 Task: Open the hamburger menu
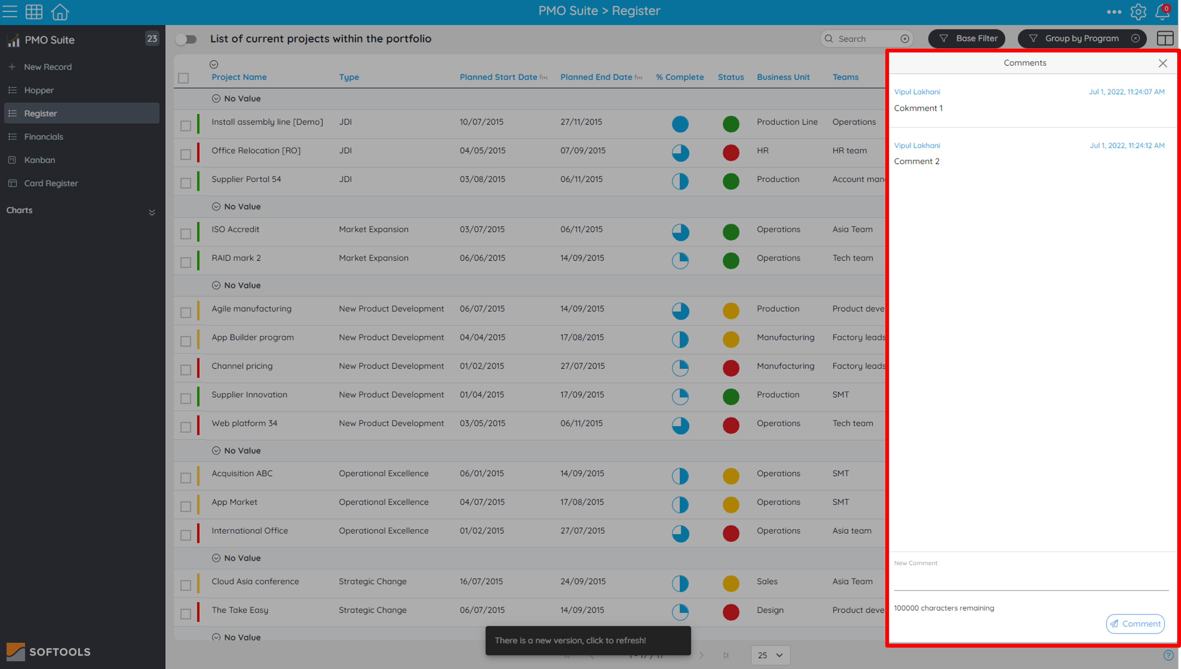coord(10,11)
